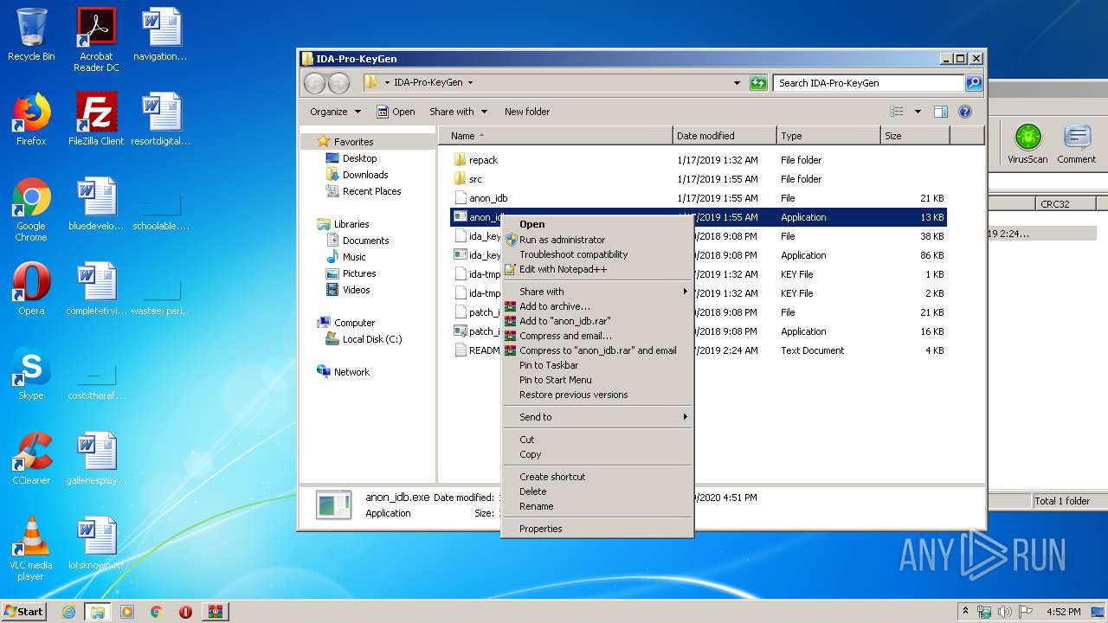The image size is (1108, 623).
Task: Click the refresh button next to address bar
Action: pyautogui.click(x=758, y=83)
